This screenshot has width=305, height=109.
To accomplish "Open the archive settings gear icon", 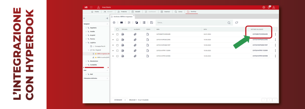I will [114, 23].
